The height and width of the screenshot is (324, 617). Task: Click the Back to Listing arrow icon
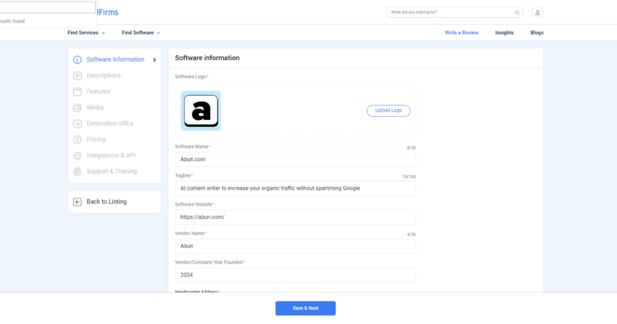pos(77,202)
